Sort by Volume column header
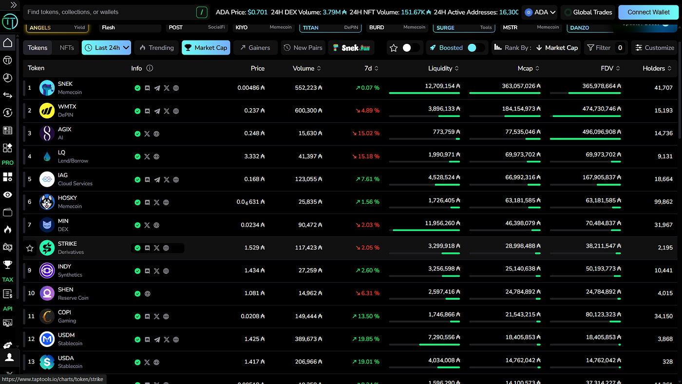 307,68
